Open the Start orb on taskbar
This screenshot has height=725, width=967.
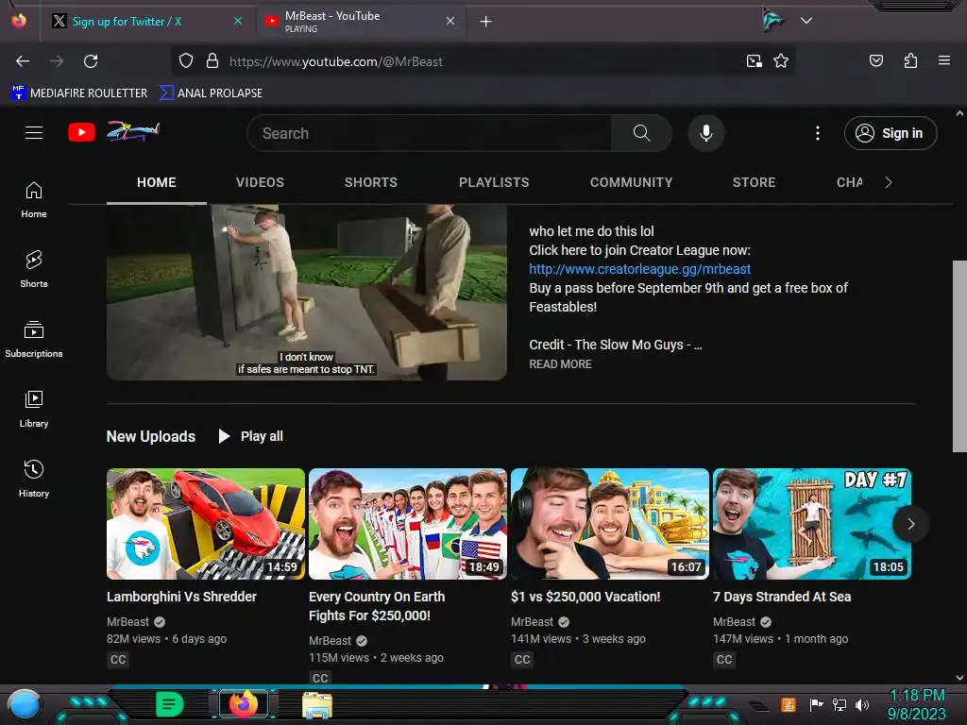coord(25,704)
